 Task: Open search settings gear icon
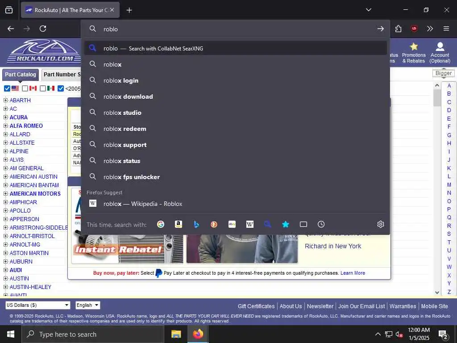click(x=381, y=224)
